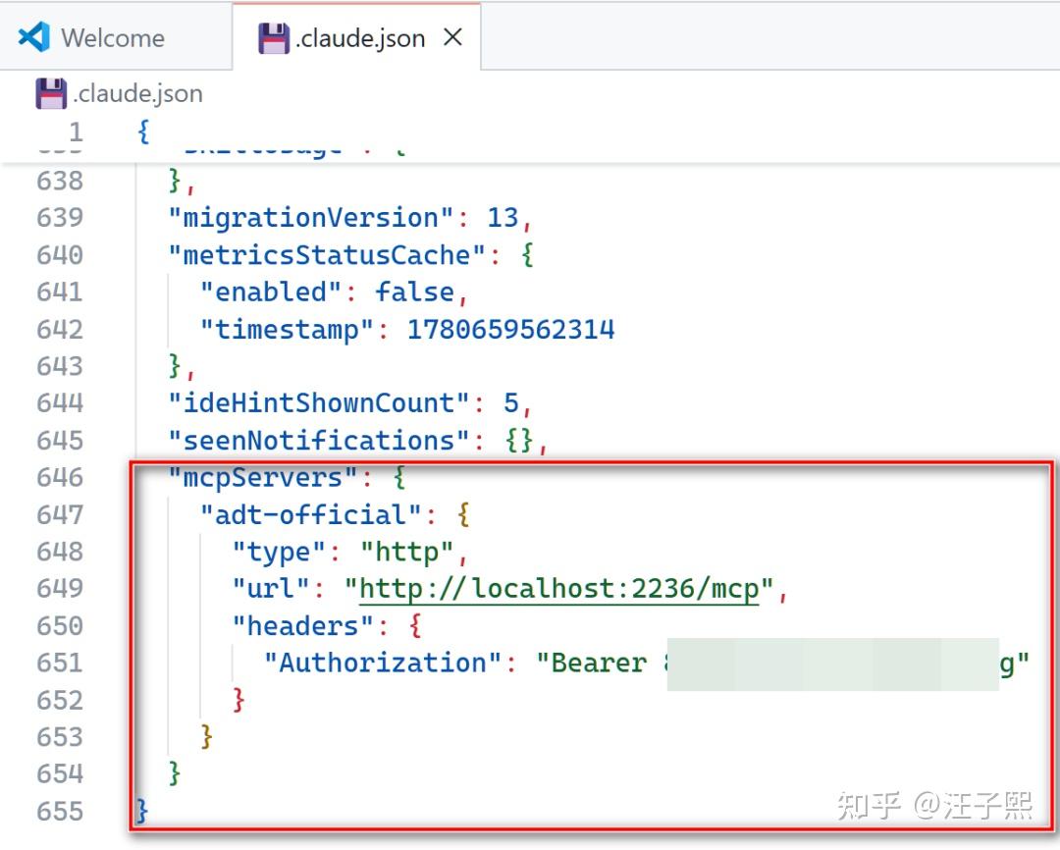Click line number 655 in gutter

[60, 811]
